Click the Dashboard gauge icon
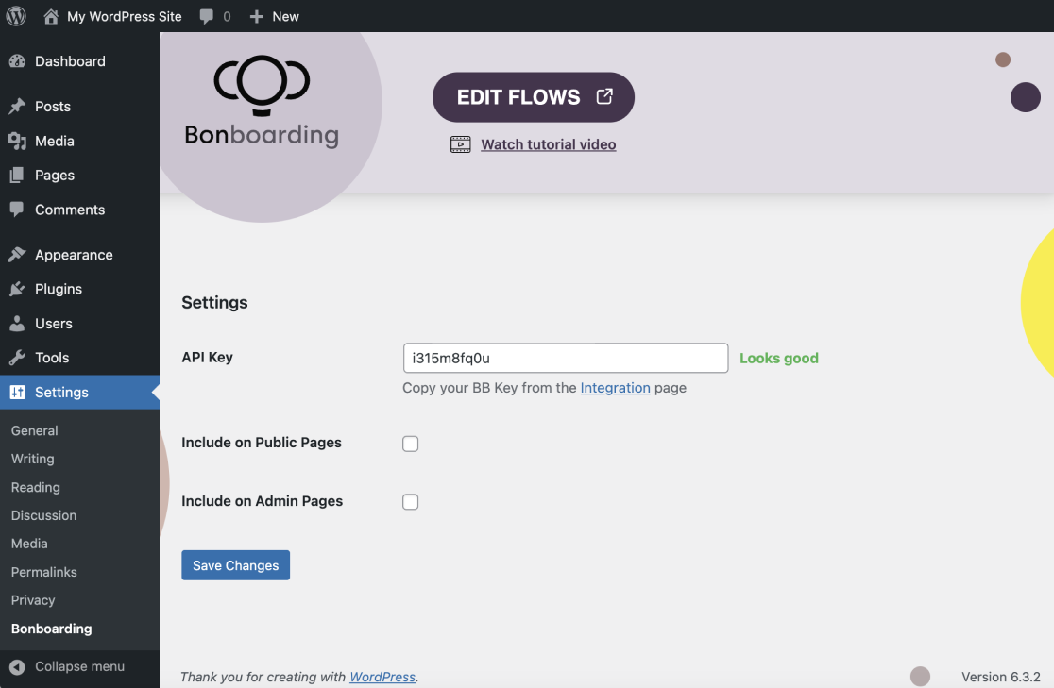Image resolution: width=1054 pixels, height=688 pixels. (x=17, y=61)
